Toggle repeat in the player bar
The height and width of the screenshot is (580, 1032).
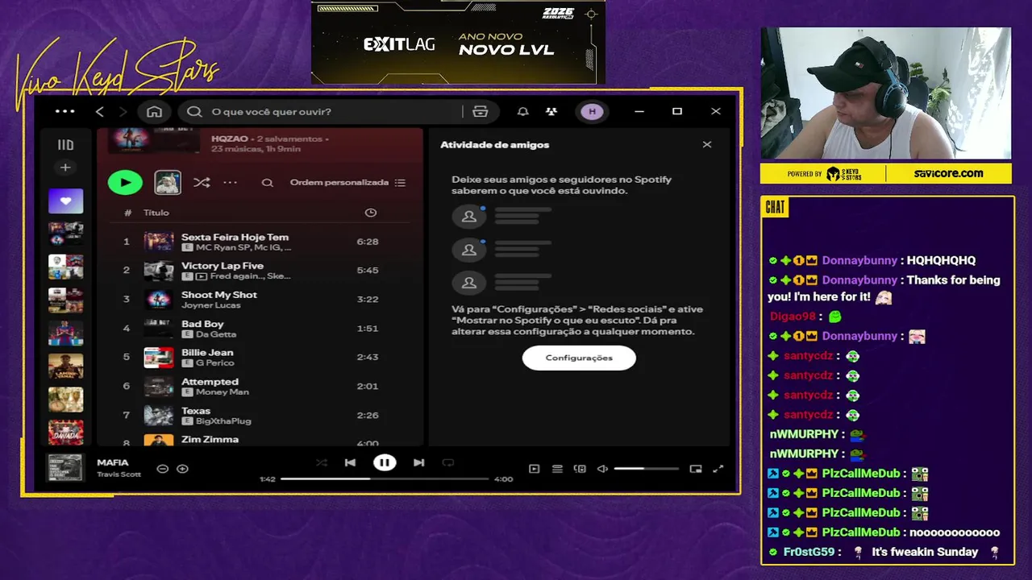coord(448,462)
